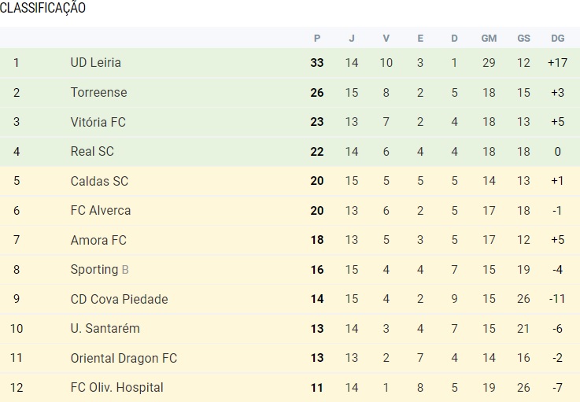Sort table by P points column

[x=317, y=38]
